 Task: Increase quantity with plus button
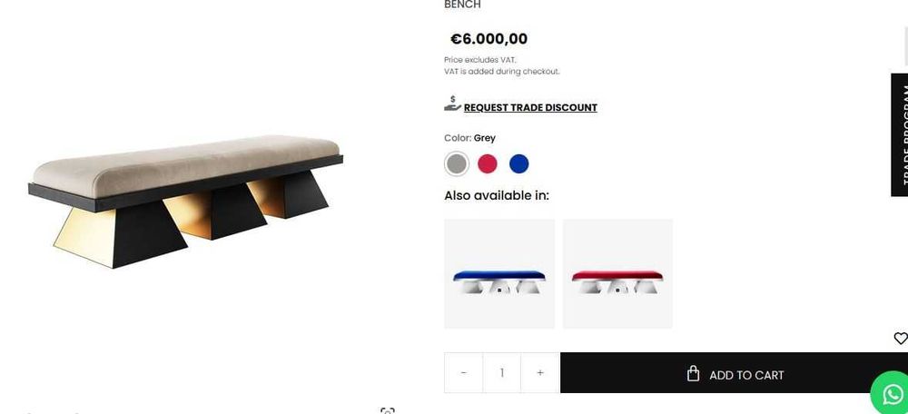(x=539, y=373)
